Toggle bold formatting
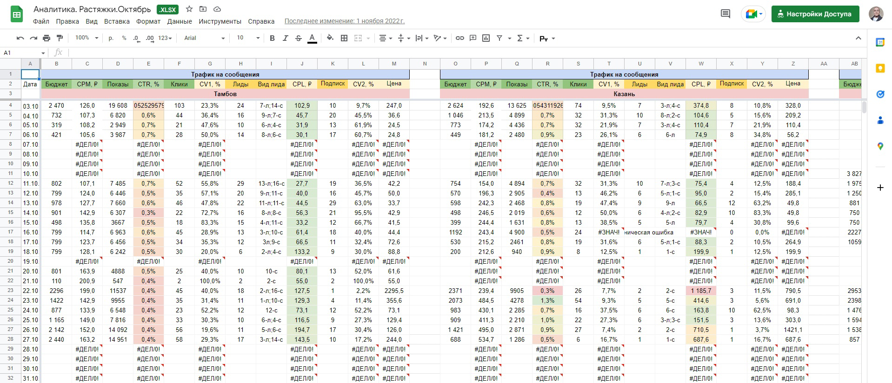892x383 pixels. point(273,38)
